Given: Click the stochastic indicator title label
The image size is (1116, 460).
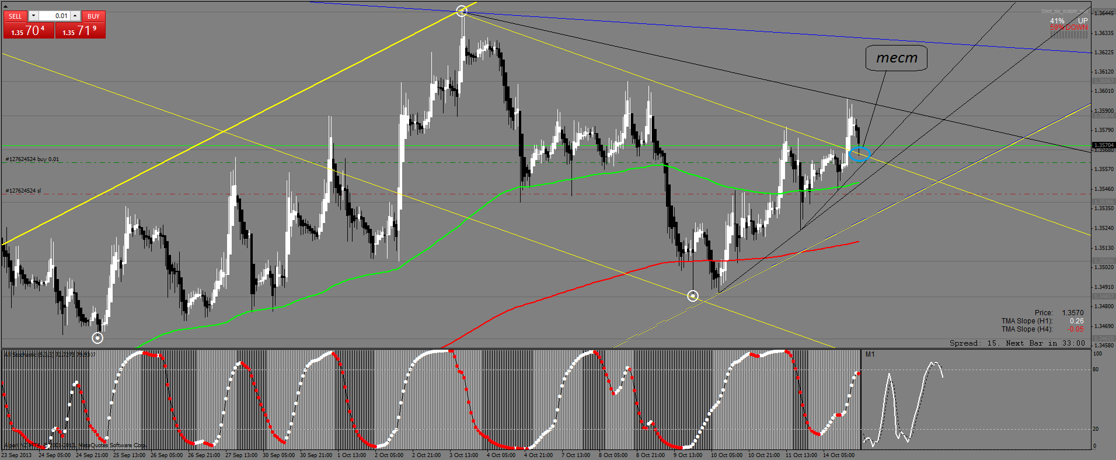Looking at the screenshot, I should pyautogui.click(x=50, y=354).
